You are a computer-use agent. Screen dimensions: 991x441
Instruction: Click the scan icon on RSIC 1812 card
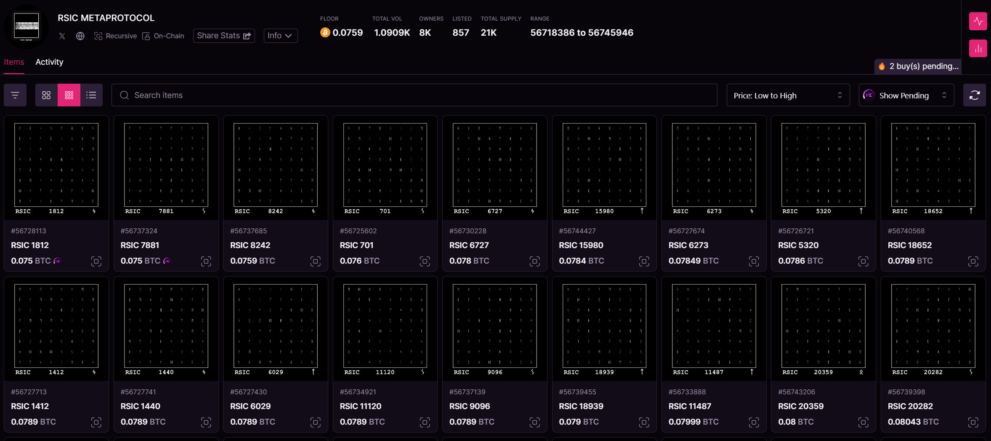point(96,261)
